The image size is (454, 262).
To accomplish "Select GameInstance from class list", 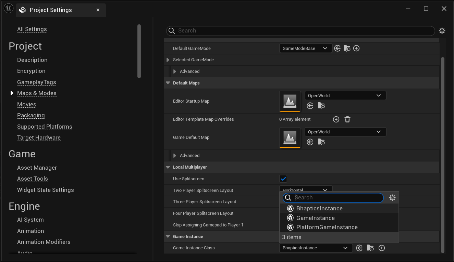I will tap(339, 218).
